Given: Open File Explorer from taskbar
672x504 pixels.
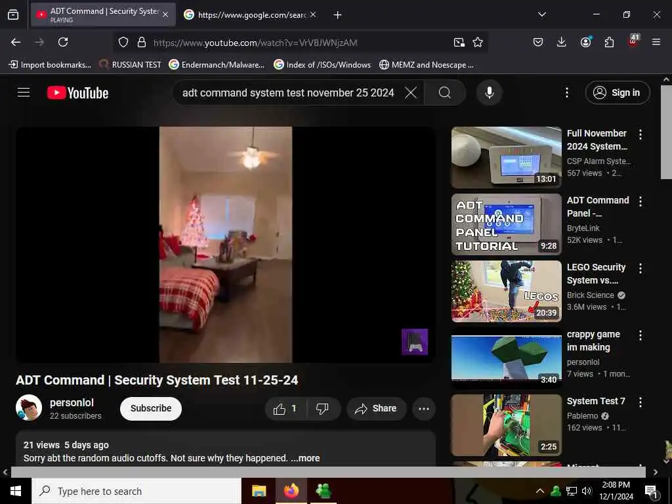Looking at the screenshot, I should click(259, 491).
